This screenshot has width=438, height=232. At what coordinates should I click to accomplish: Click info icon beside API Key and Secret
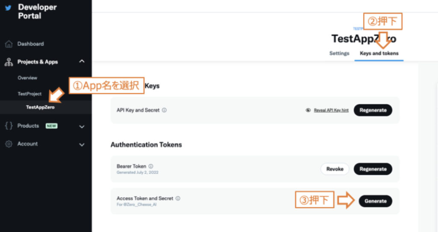tap(164, 110)
